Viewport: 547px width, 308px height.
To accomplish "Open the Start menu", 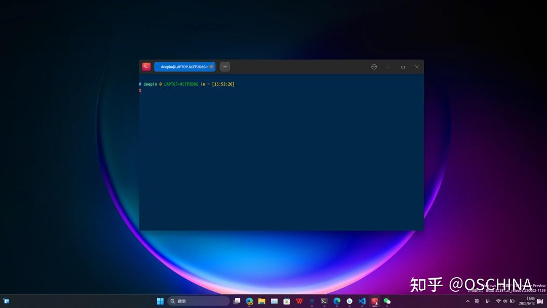I will [x=160, y=300].
